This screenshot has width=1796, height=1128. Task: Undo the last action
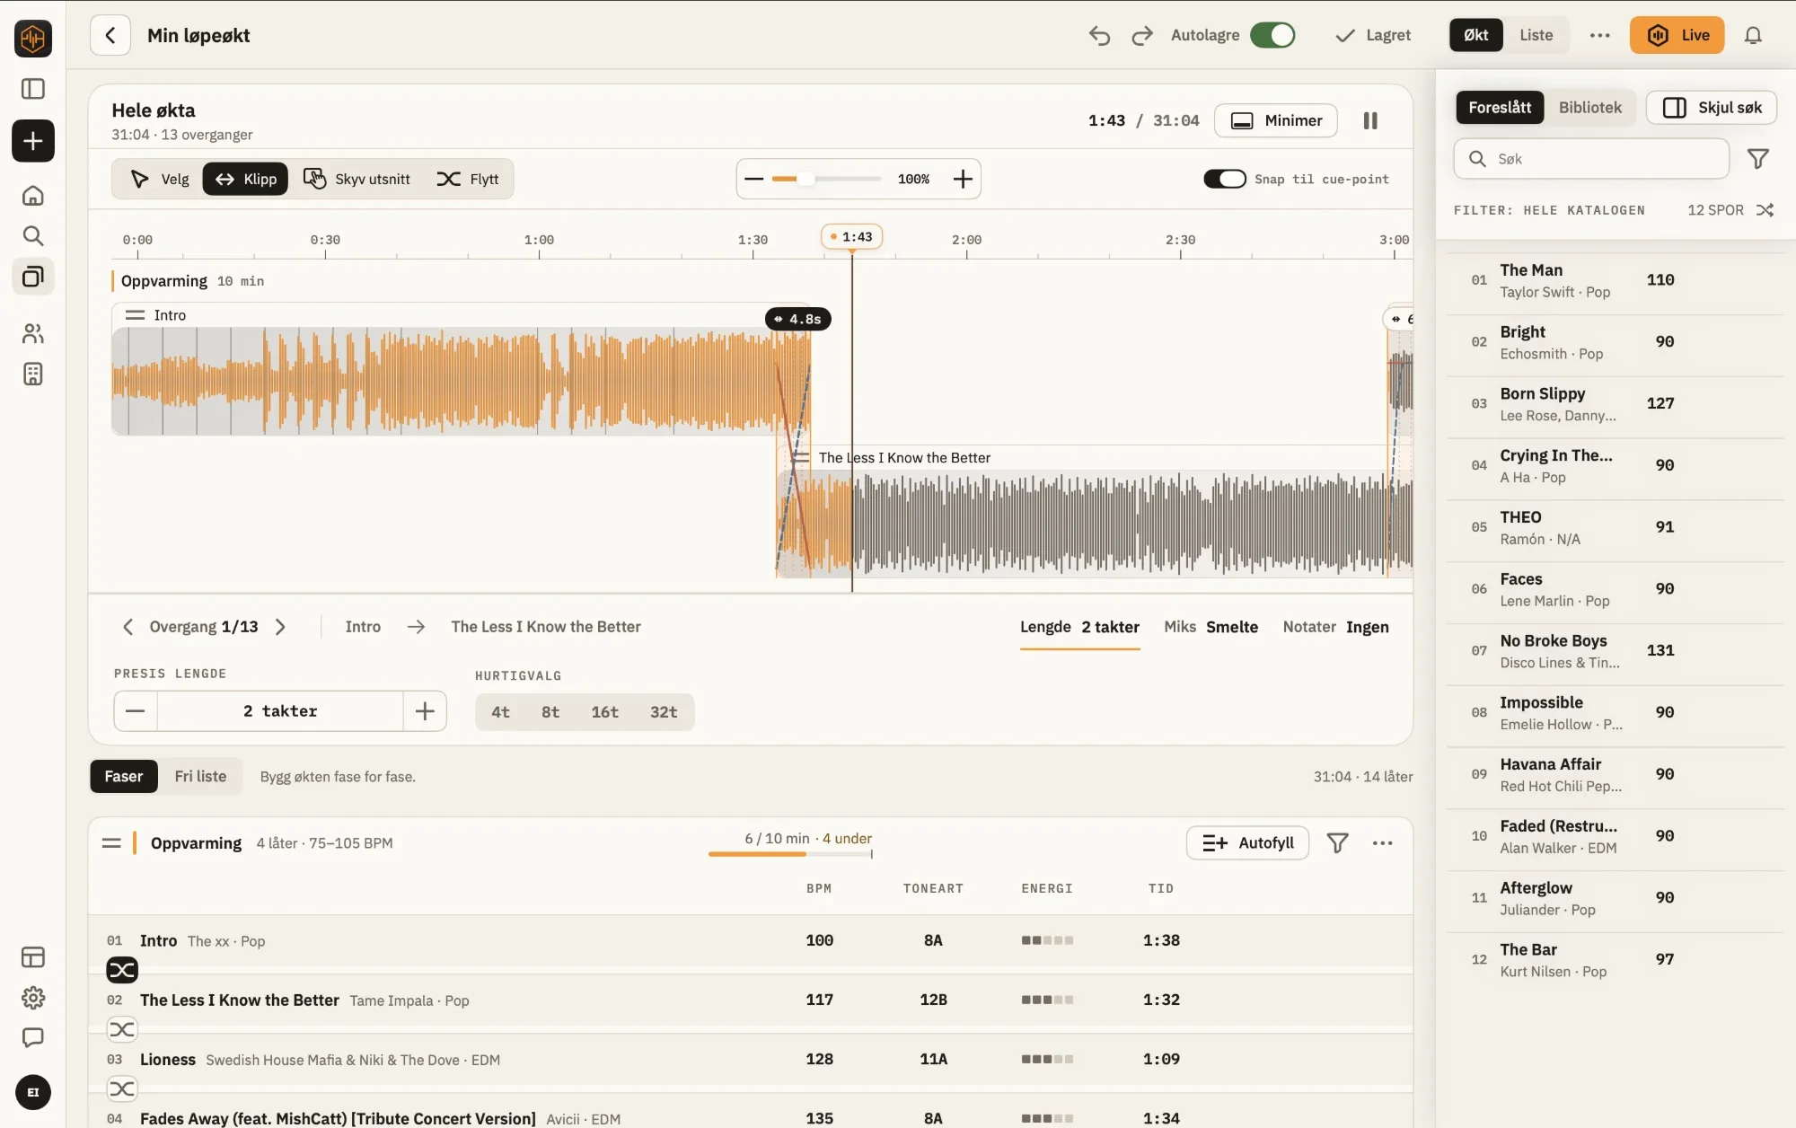pyautogui.click(x=1100, y=35)
